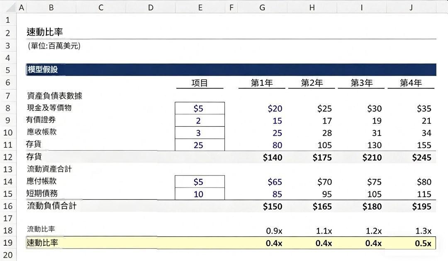Click the 0.4x quick ratio under 第1年

pos(274,244)
